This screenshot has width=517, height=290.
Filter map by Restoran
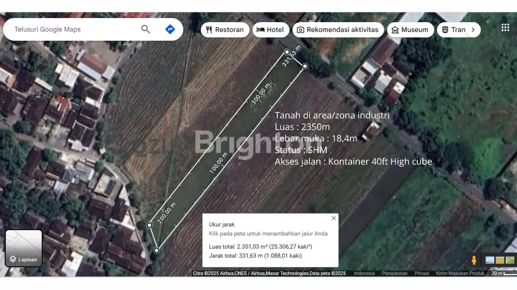(225, 30)
